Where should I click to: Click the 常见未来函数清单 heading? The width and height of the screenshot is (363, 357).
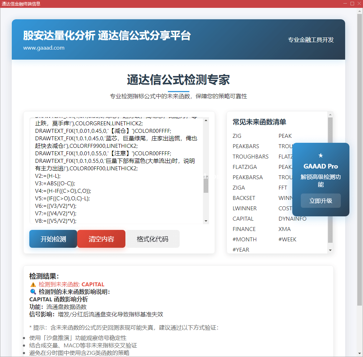click(x=259, y=122)
